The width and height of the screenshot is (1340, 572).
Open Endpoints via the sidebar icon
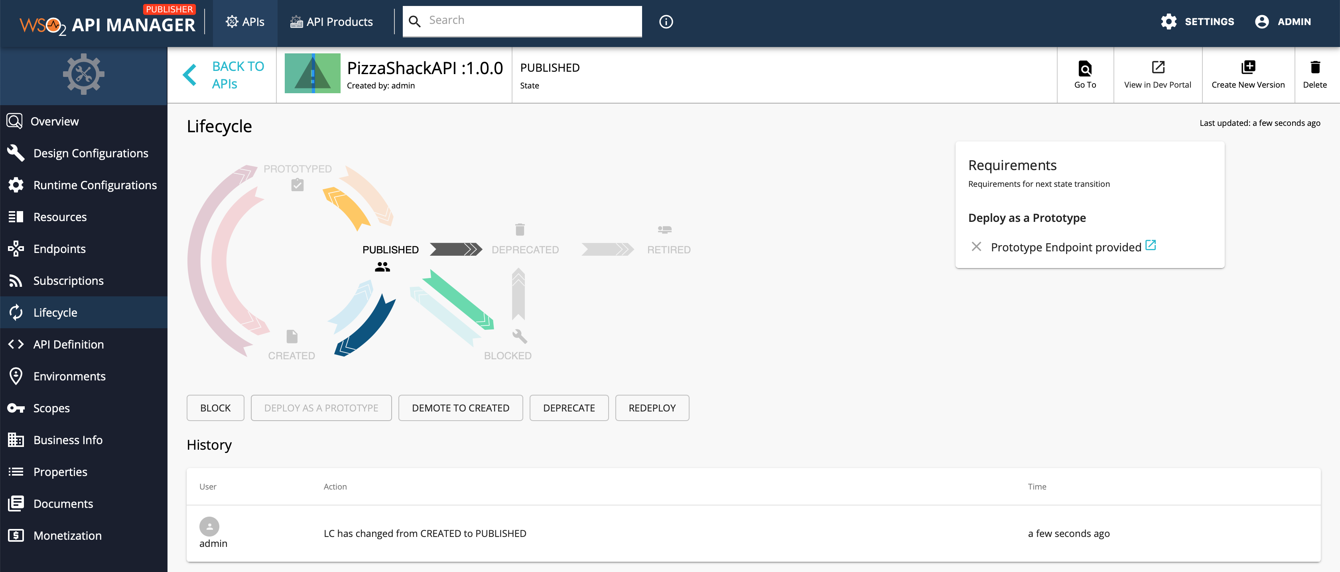coord(15,248)
